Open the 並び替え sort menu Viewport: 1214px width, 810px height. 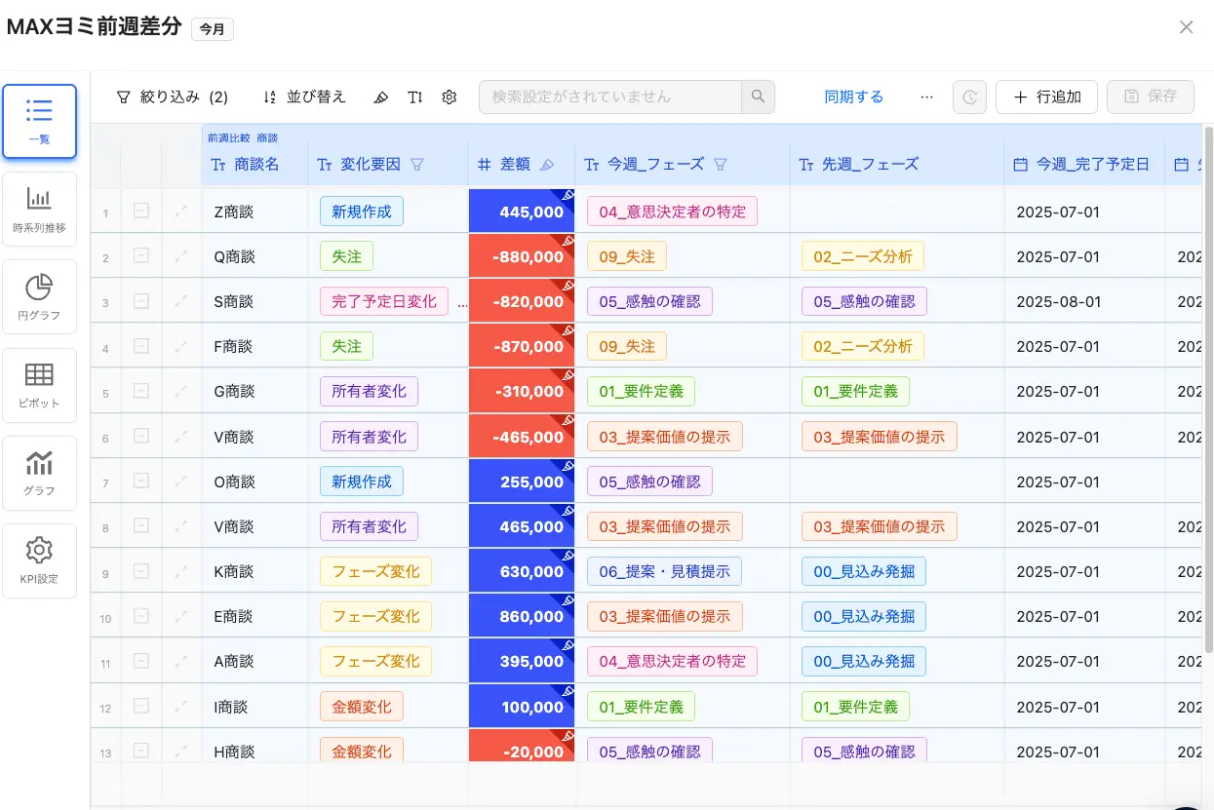coord(303,97)
